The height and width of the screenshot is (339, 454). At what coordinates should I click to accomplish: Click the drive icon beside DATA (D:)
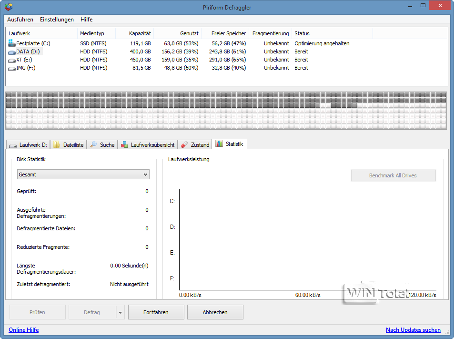(12, 52)
